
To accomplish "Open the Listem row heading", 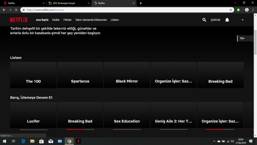I will coord(16,58).
